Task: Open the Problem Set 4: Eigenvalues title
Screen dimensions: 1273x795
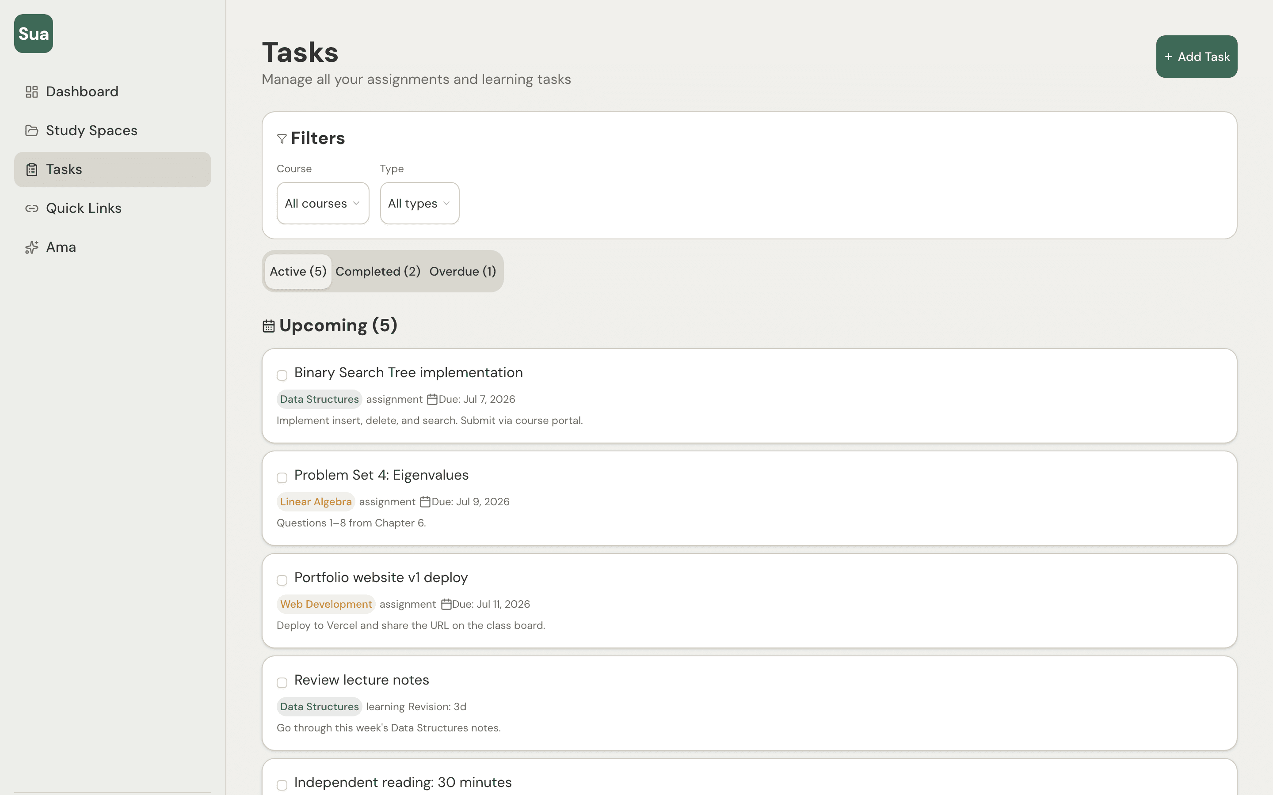Action: pyautogui.click(x=381, y=475)
